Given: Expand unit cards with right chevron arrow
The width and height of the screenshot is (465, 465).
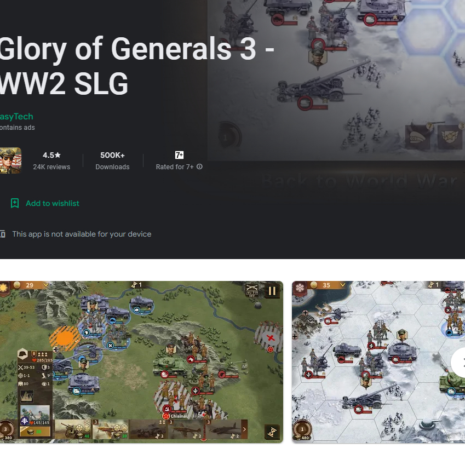Looking at the screenshot, I should click(244, 429).
